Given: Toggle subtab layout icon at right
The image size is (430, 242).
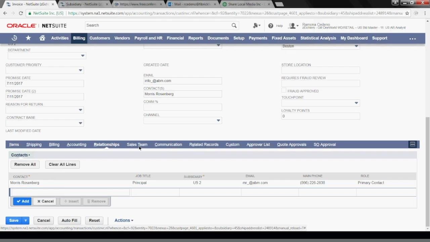Looking at the screenshot, I should click(413, 144).
